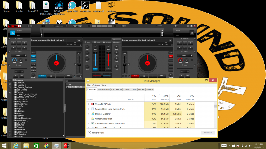Screen dimensions: 266x149
Task: Trigger hot cue 3 on deck B
Action: [x=190, y=43]
